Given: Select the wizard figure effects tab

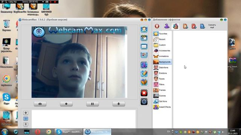Looking at the screenshot, I should pyautogui.click(x=175, y=26).
